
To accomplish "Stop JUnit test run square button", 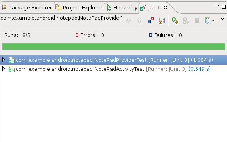I will coord(197,20).
